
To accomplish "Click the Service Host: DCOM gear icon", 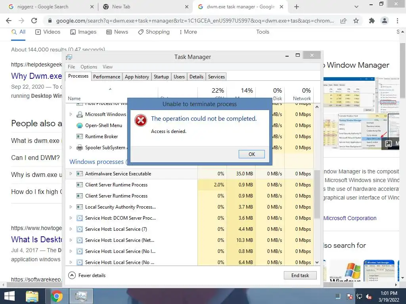I will tap(80, 218).
